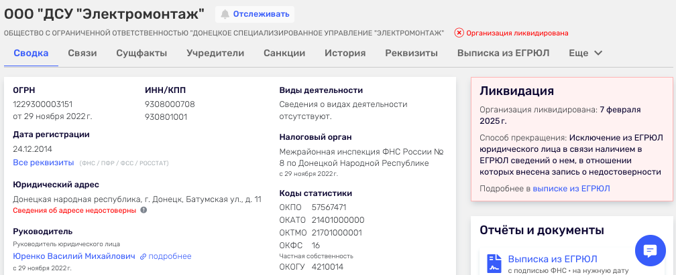
Task: Click the подробнее link
Action: [170, 256]
